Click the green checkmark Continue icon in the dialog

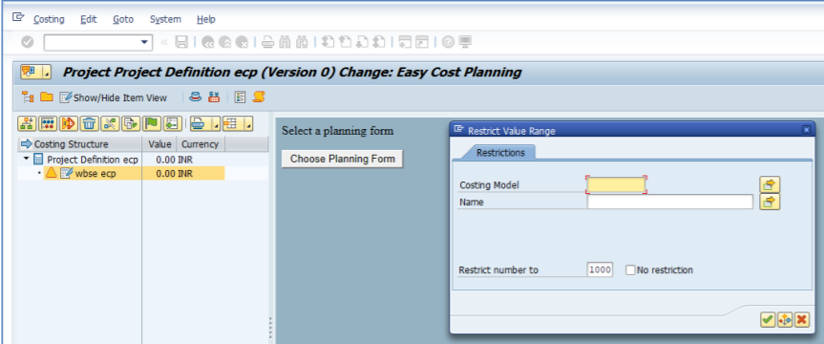point(768,319)
